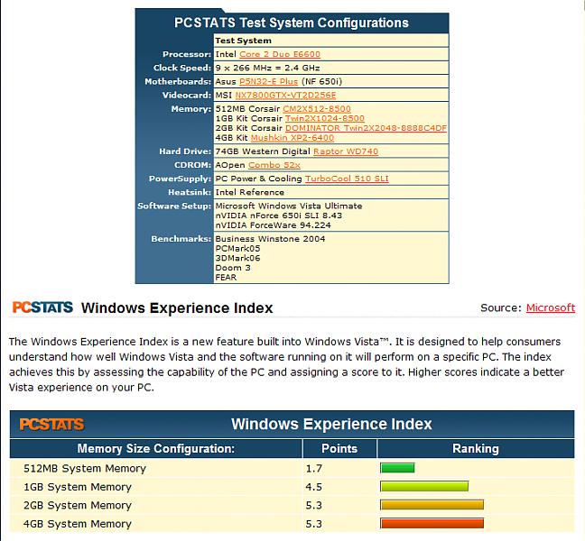Click the Software Setup row label
This screenshot has height=541, width=585.
click(174, 206)
